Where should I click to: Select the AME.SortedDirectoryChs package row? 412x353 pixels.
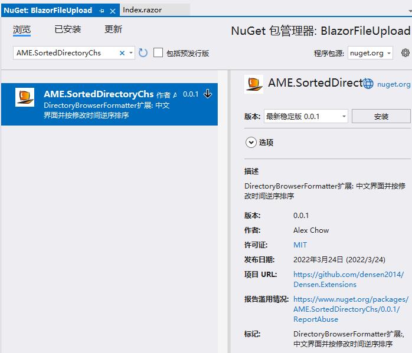tap(109, 104)
